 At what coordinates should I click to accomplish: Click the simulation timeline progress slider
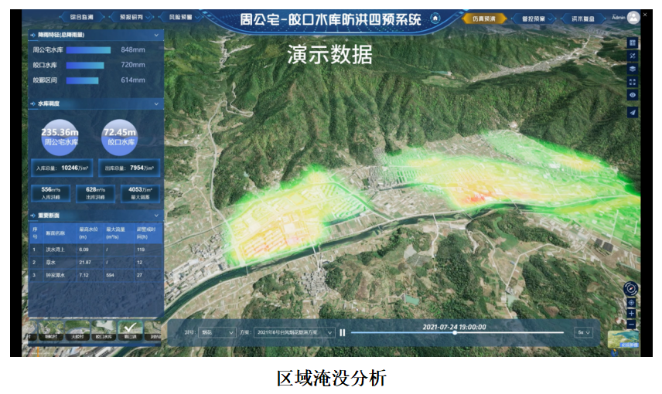point(455,333)
